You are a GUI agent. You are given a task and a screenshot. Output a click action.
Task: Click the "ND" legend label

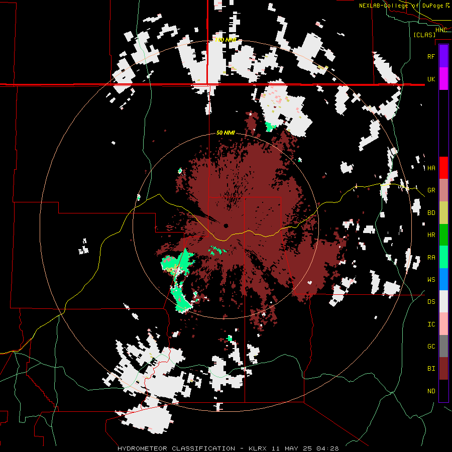click(431, 391)
